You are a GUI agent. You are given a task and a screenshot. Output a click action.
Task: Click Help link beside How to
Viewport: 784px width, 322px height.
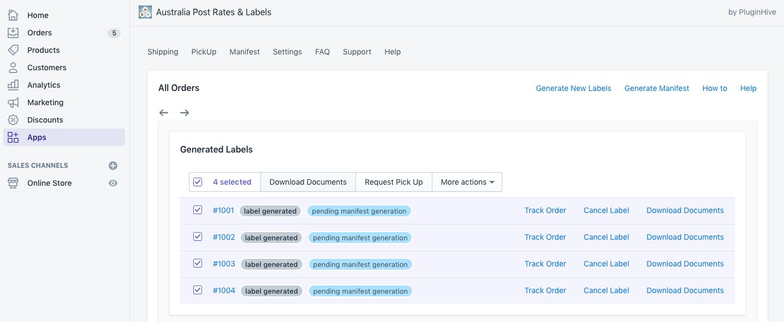click(x=748, y=88)
